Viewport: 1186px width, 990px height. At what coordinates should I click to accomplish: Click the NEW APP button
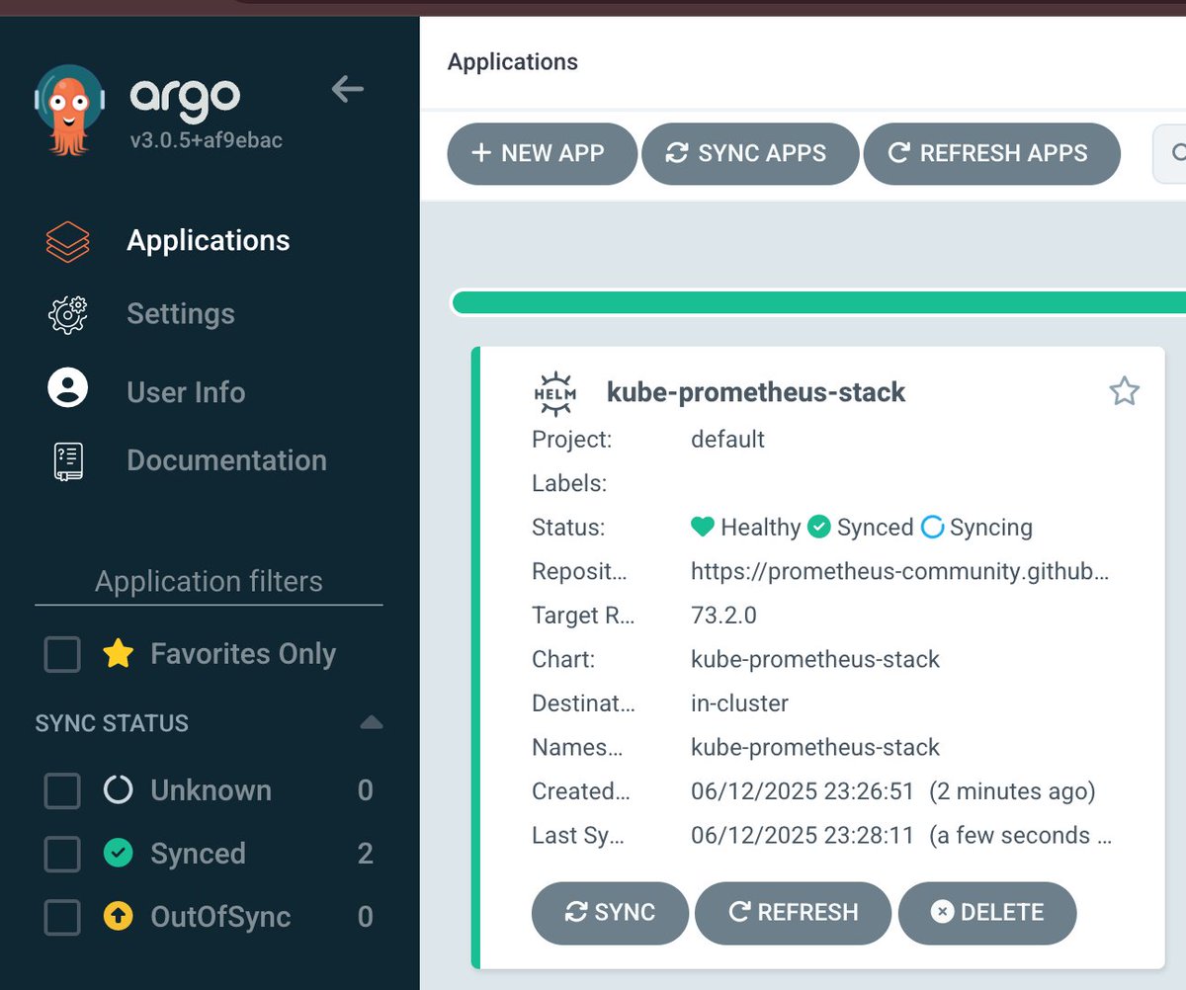[542, 153]
